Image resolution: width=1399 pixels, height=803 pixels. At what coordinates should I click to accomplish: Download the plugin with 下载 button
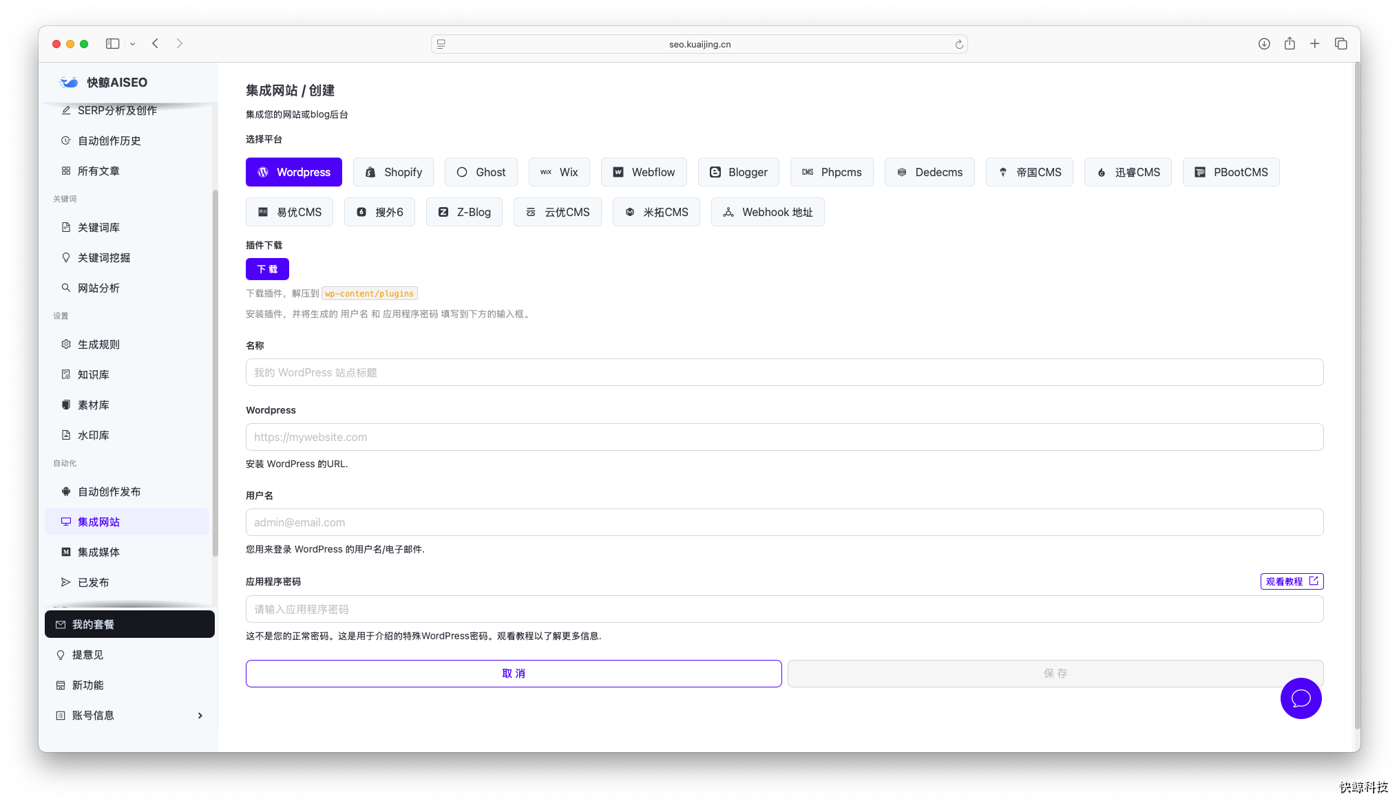point(267,269)
